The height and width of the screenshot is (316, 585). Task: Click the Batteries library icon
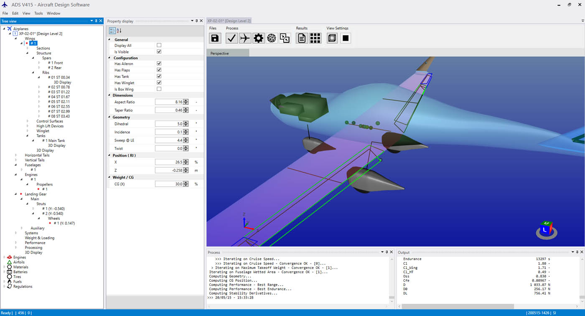coord(10,272)
